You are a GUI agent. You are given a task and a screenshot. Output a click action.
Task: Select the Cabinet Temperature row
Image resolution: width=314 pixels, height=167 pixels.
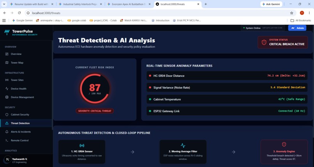(x=227, y=99)
